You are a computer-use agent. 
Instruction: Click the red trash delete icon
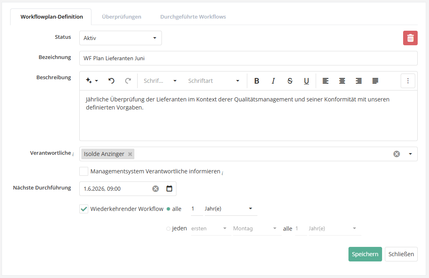point(410,38)
